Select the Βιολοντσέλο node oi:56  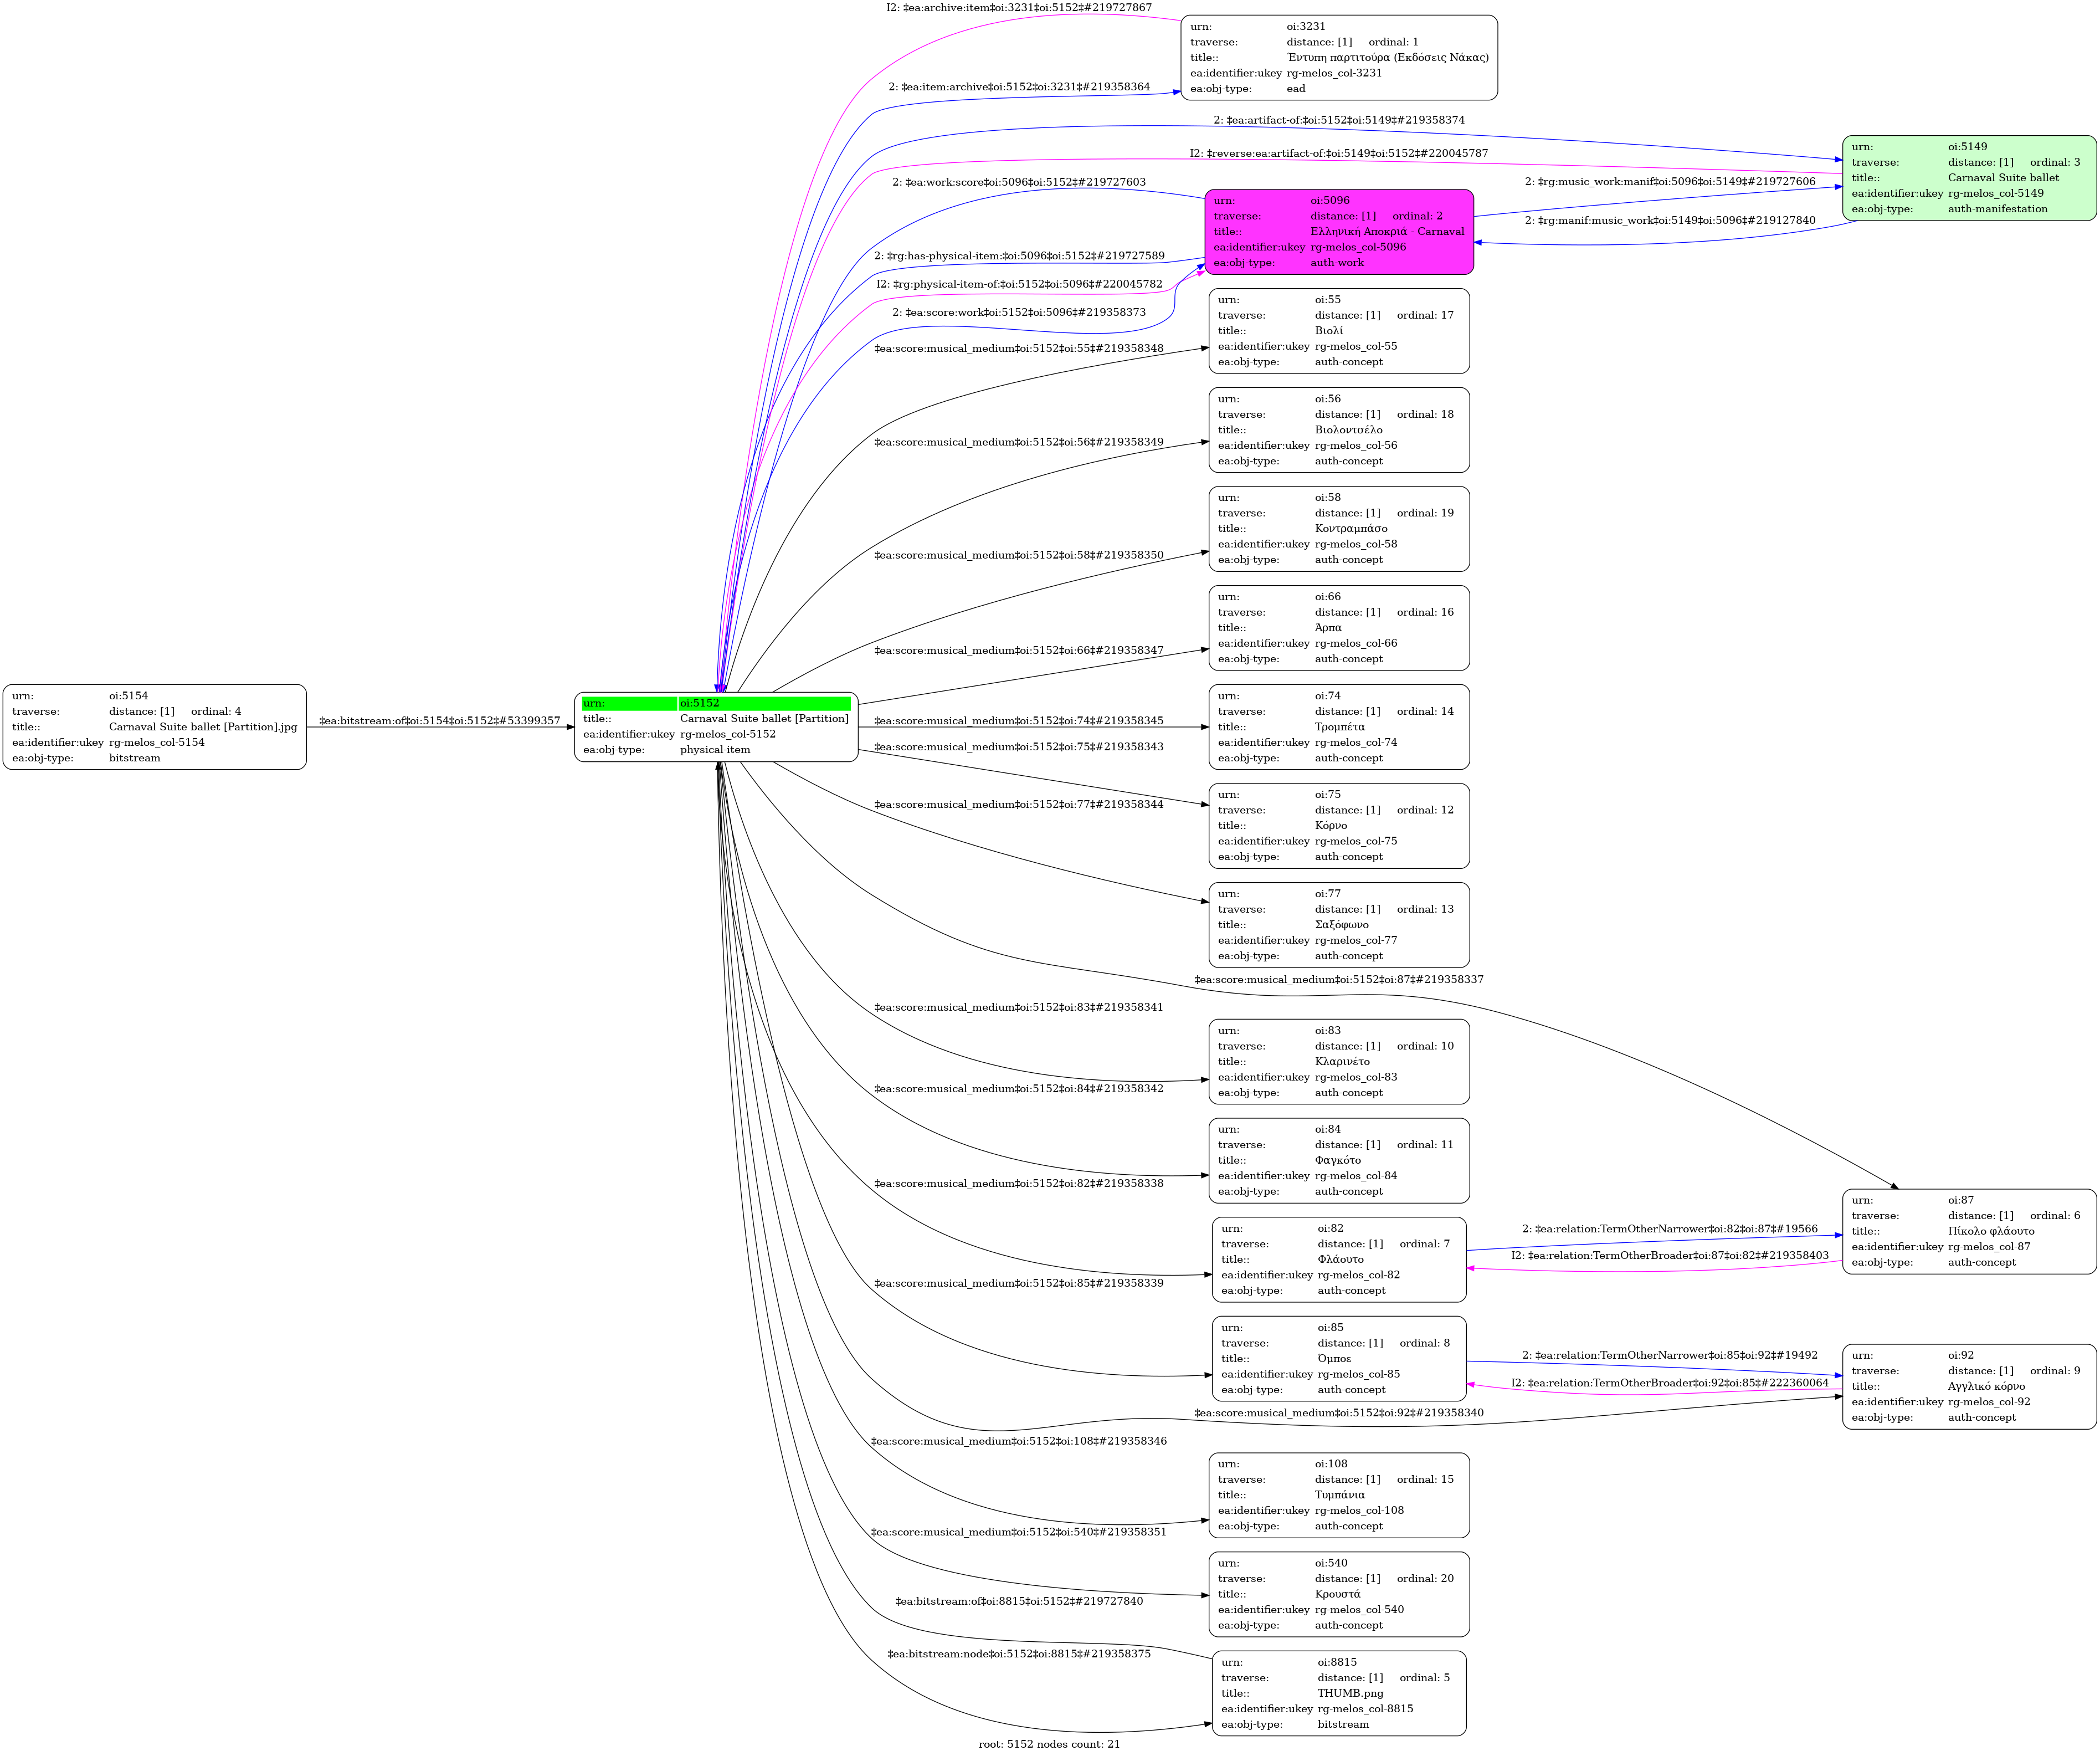tap(1338, 429)
